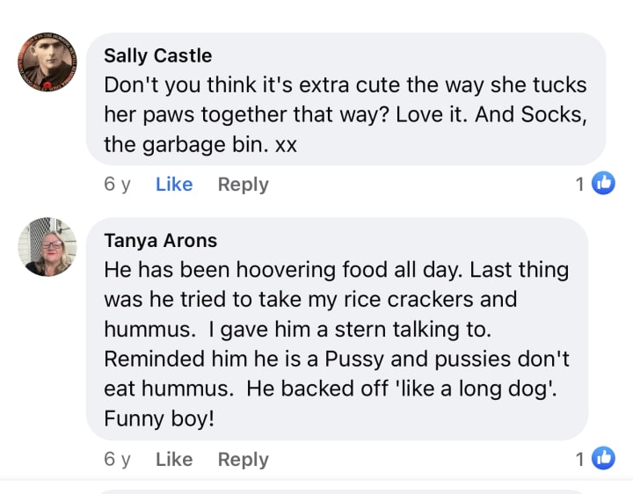
Task: Click the '6 y' timestamp under Tanya's comment
Action: coord(117,459)
